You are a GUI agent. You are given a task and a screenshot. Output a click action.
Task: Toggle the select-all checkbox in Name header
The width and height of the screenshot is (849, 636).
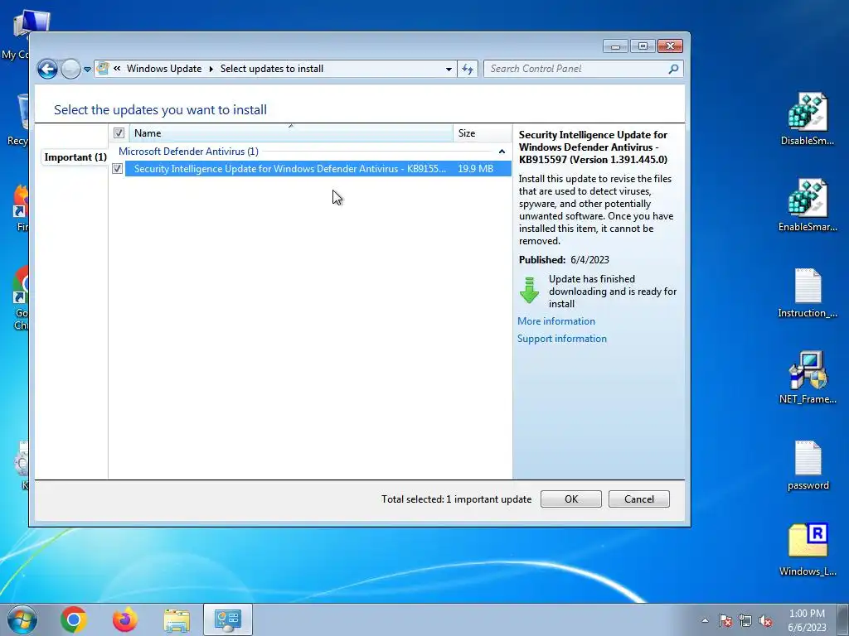(x=119, y=133)
